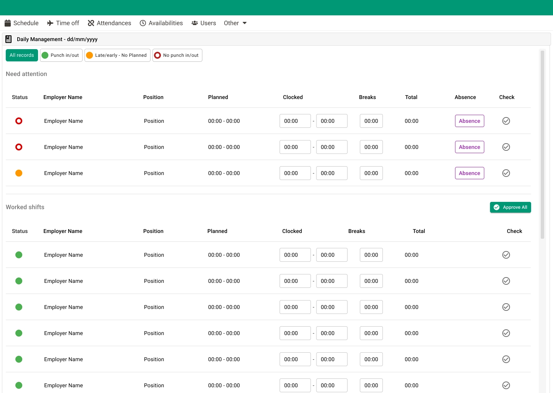The height and width of the screenshot is (393, 553).
Task: Approve the first Worked shifts row checkmark
Action: (506, 255)
